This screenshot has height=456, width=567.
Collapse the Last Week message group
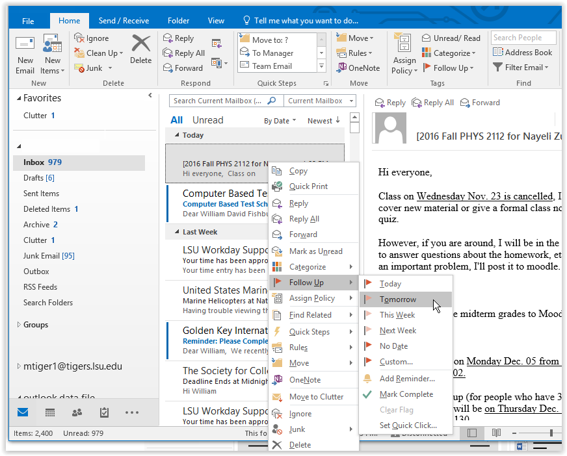point(177,232)
